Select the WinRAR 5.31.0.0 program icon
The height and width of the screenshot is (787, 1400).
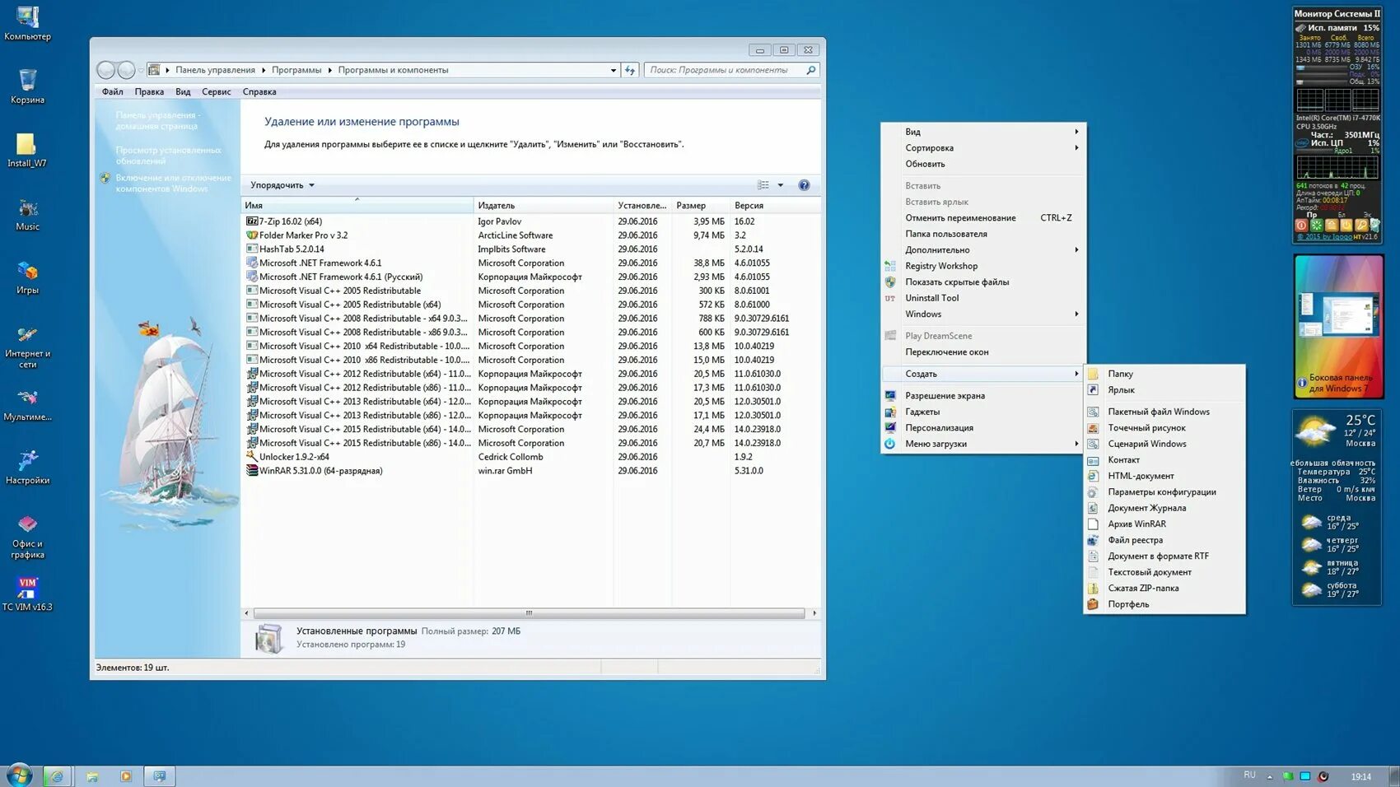pyautogui.click(x=252, y=471)
